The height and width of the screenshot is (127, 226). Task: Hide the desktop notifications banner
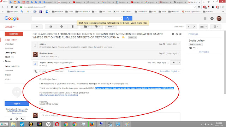tap(145, 23)
